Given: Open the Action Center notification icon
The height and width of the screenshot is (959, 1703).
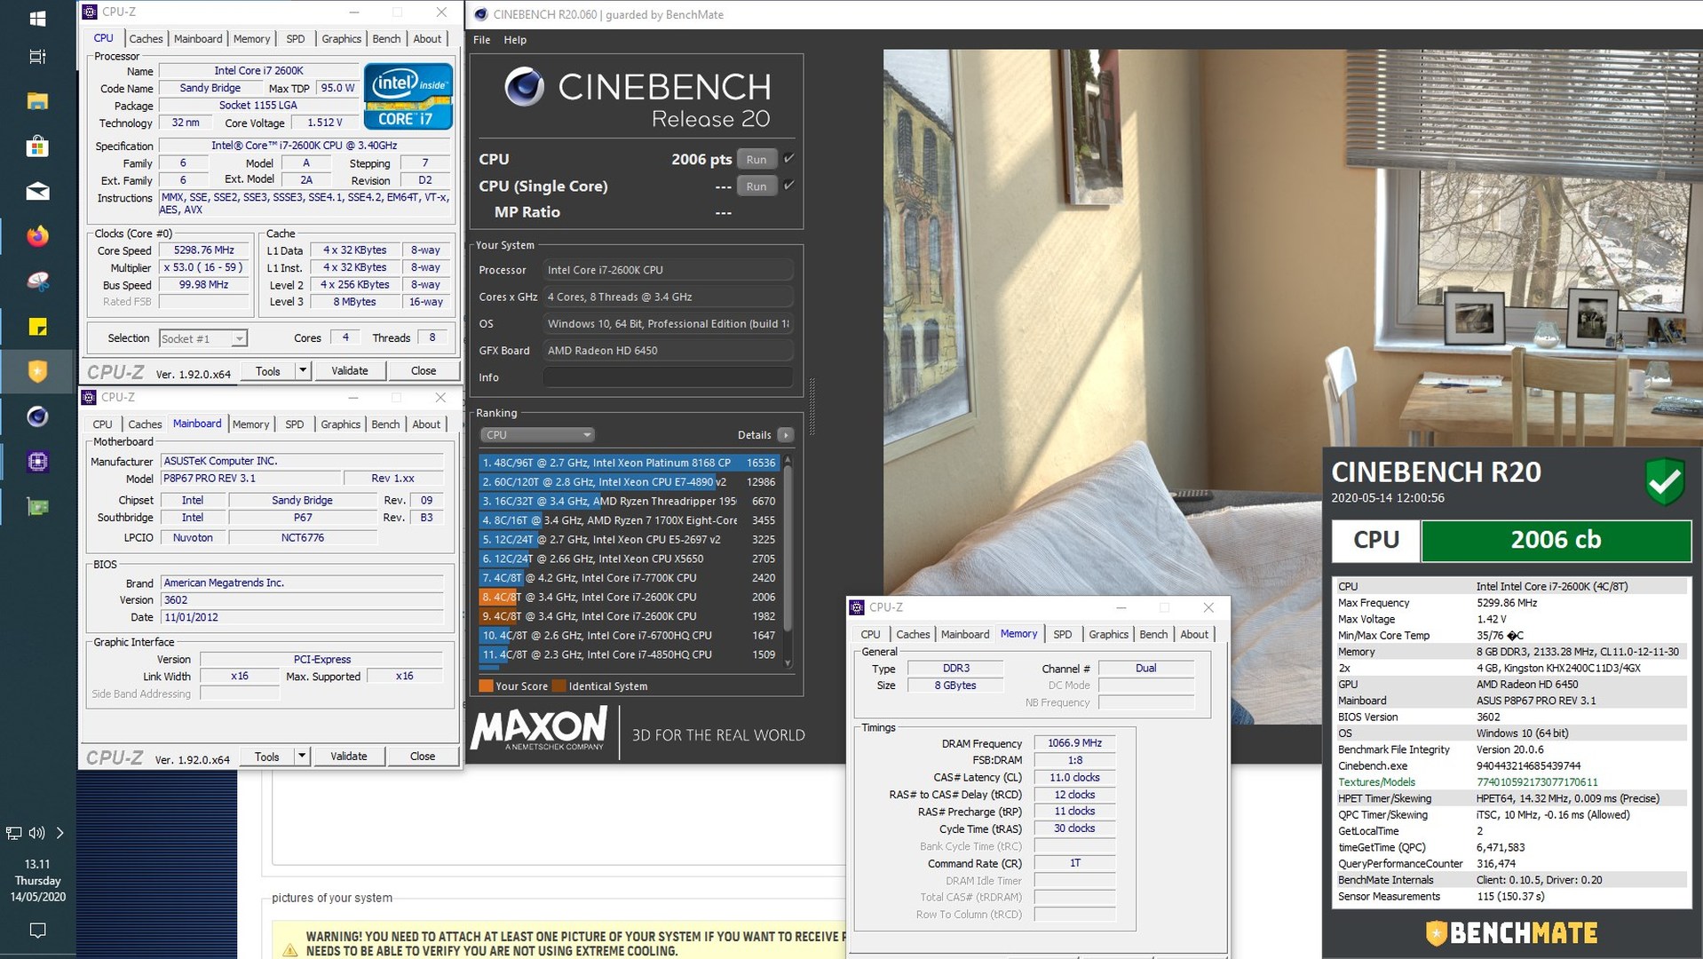Looking at the screenshot, I should (37, 930).
